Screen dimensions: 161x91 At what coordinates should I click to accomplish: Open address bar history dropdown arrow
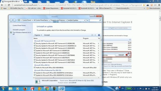click(x=85, y=20)
